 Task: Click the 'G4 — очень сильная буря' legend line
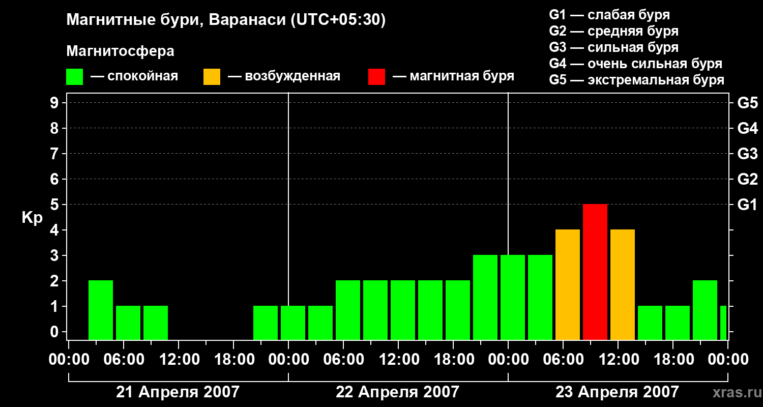tap(636, 64)
